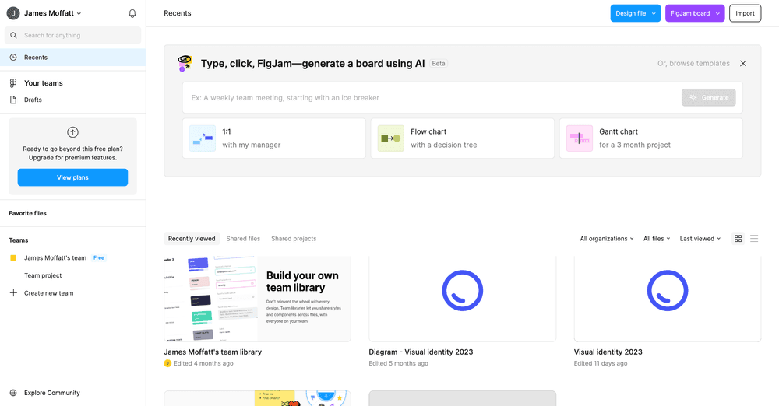Click James Moffatt's team yellow square icon
The height and width of the screenshot is (406, 779).
coord(13,257)
